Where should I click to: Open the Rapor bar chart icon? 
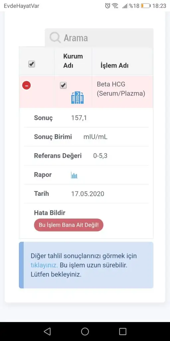point(74,175)
